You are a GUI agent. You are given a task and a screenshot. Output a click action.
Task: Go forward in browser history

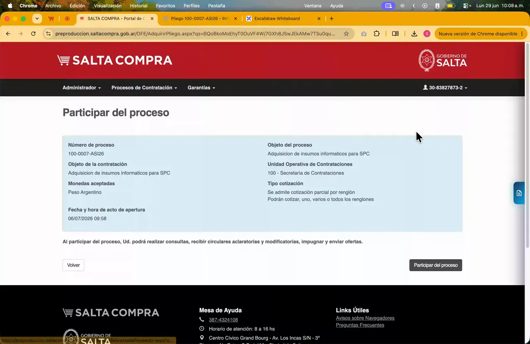click(x=20, y=34)
